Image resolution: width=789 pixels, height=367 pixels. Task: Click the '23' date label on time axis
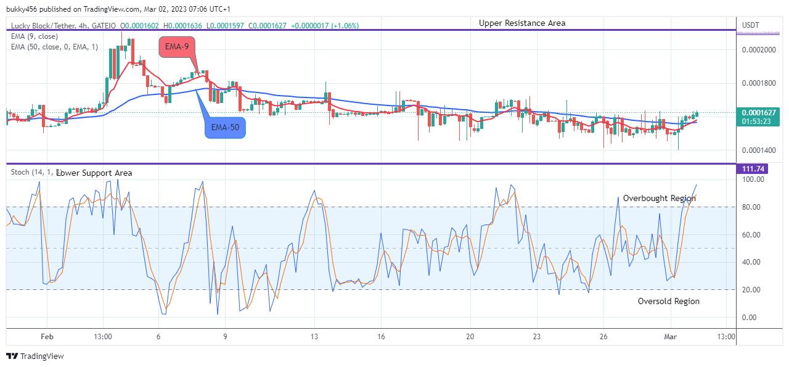coord(537,337)
